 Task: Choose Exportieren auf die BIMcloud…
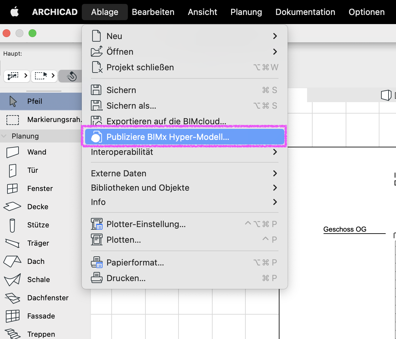[185, 121]
